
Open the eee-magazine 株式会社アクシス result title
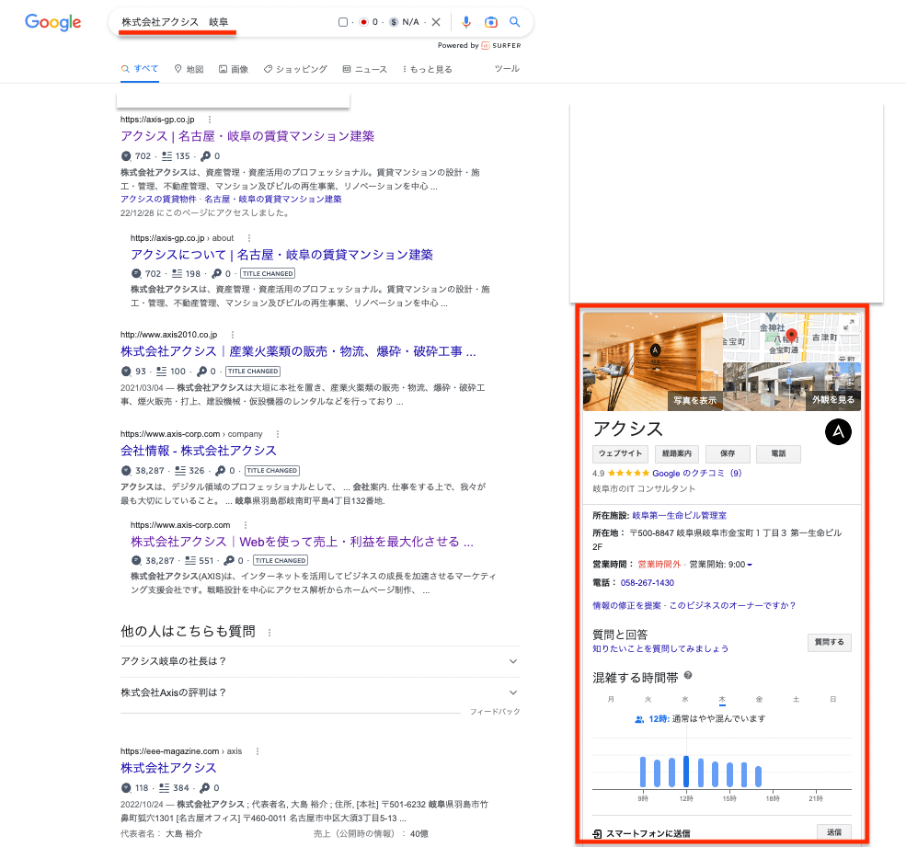click(168, 768)
